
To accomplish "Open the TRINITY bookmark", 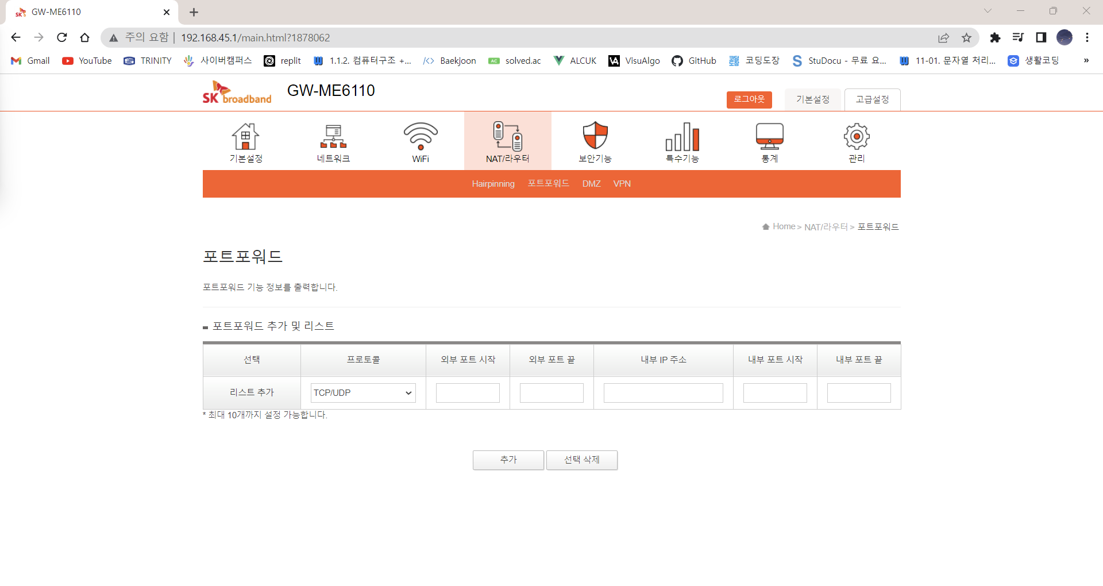I will pyautogui.click(x=148, y=61).
